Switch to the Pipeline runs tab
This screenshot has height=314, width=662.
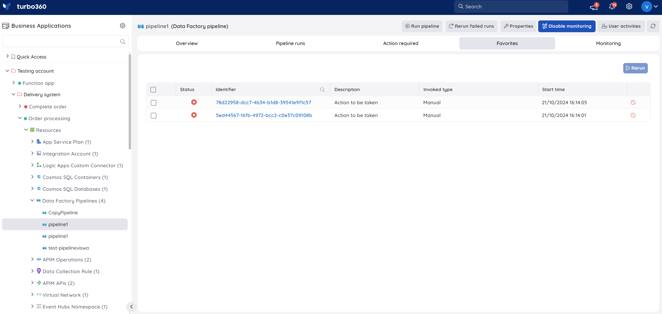(x=291, y=43)
